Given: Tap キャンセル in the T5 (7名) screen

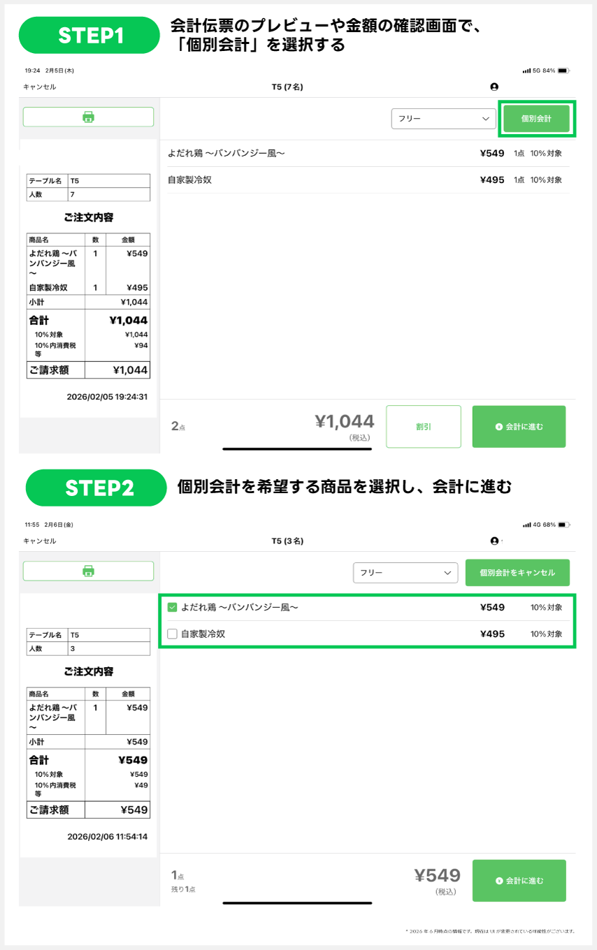Looking at the screenshot, I should pyautogui.click(x=39, y=87).
